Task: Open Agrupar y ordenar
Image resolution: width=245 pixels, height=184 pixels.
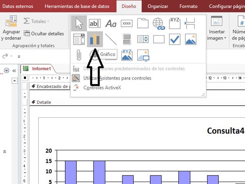Action: [11, 28]
